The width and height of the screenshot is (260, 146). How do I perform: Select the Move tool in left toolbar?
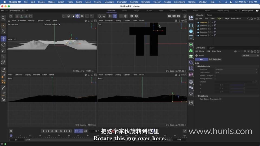[3, 39]
